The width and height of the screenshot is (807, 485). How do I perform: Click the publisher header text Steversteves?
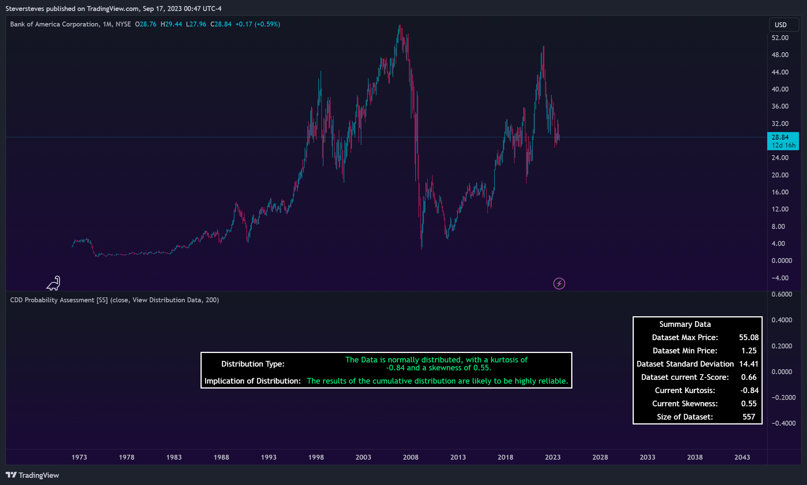pyautogui.click(x=25, y=8)
